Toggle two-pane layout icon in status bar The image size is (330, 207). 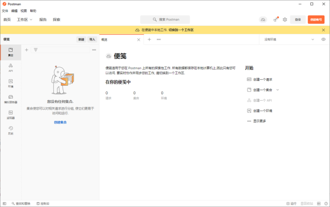pyautogui.click(x=319, y=203)
